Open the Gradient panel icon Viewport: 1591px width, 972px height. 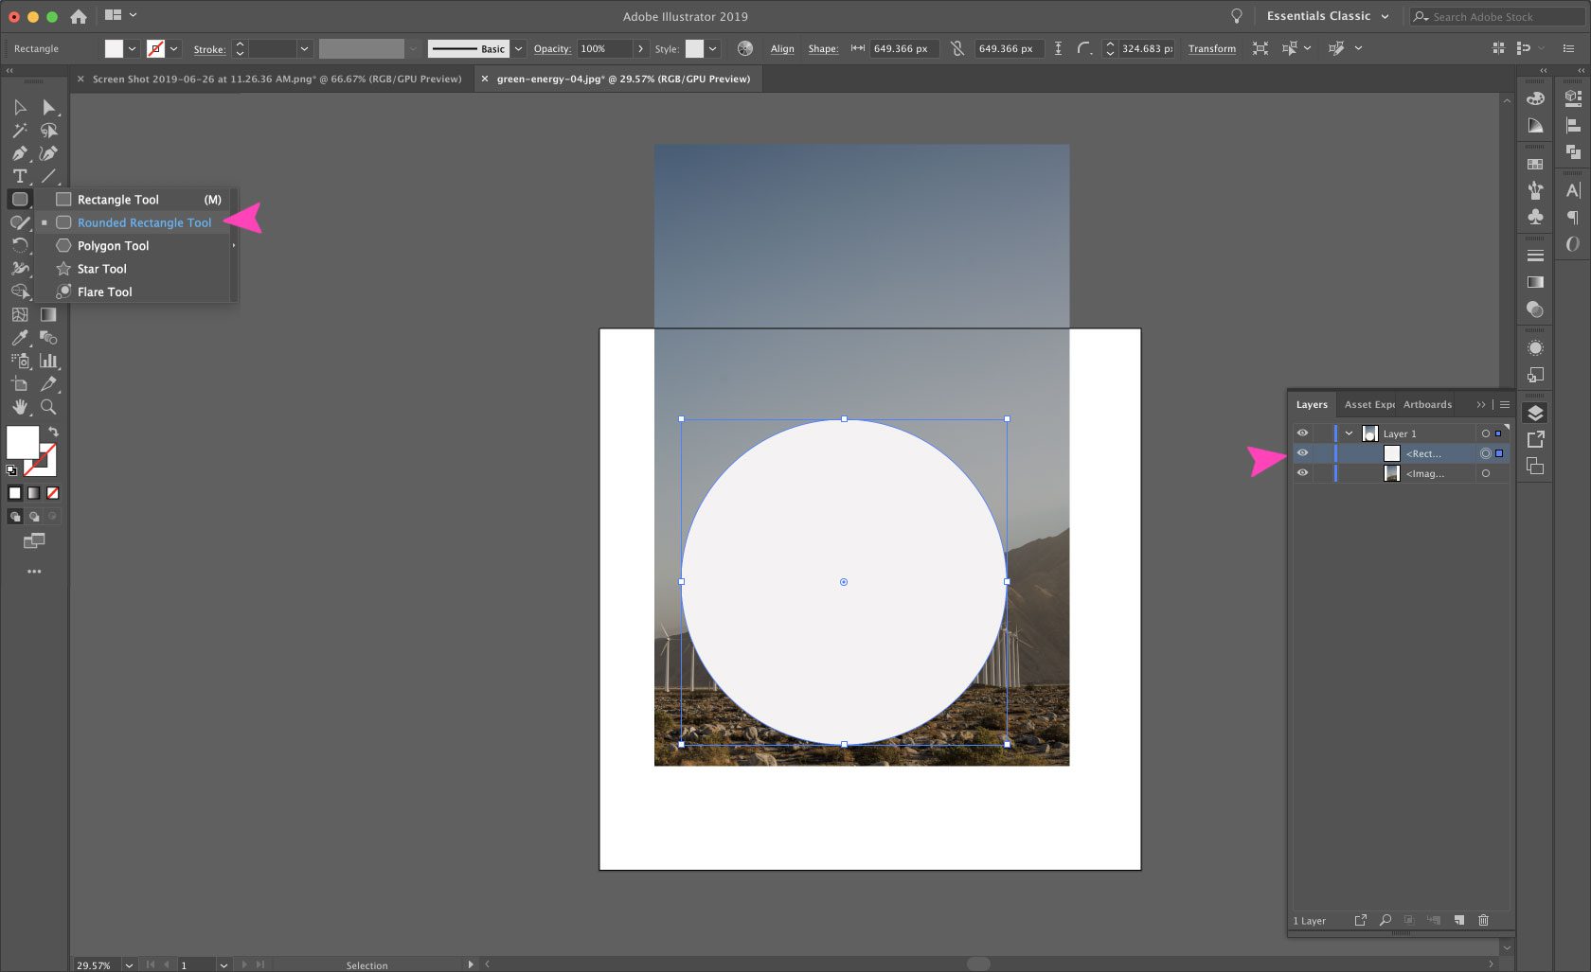point(1534,282)
